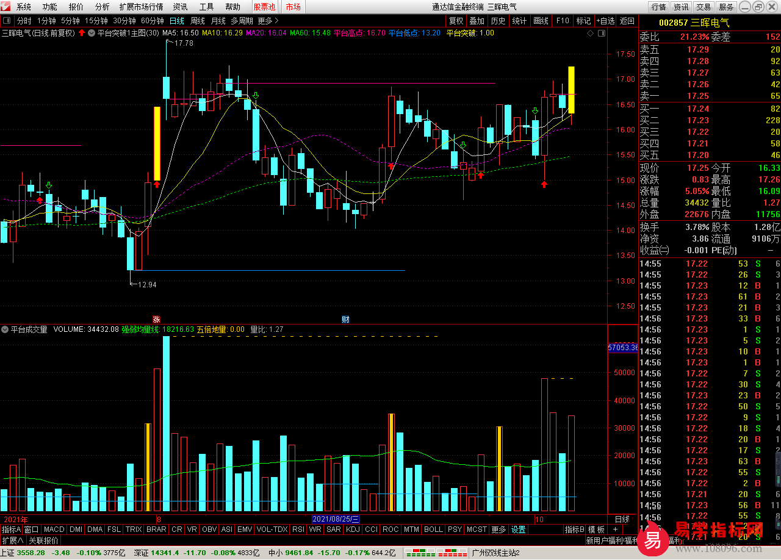This screenshot has height=560, width=781.
Task: Open 平台成交量 indicator dropdown
Action: tap(5, 329)
